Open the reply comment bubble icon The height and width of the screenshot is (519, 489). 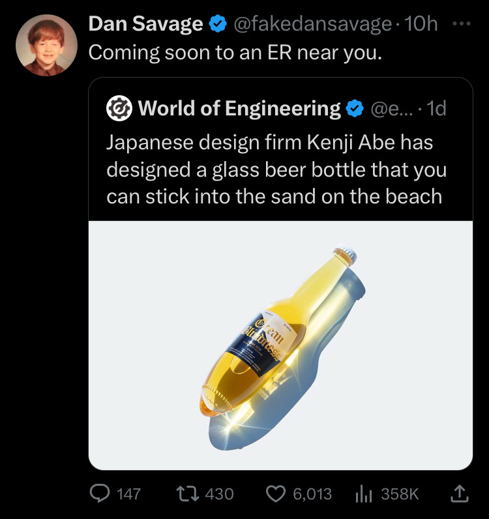tap(102, 494)
